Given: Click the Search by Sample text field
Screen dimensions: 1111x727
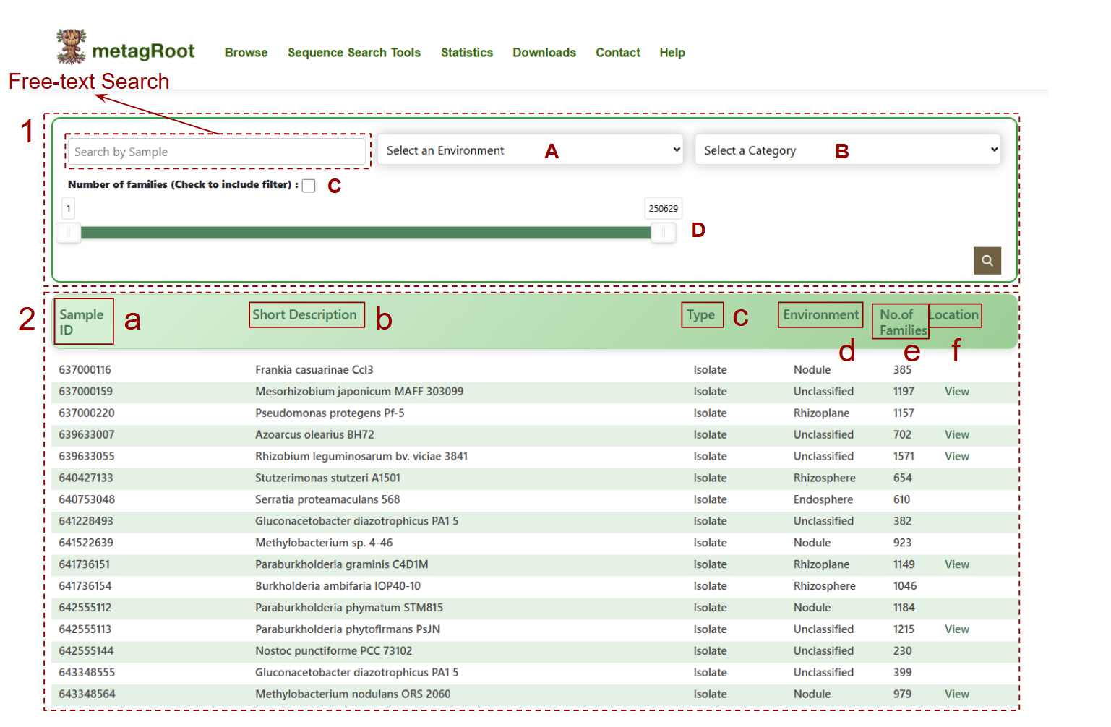Looking at the screenshot, I should (x=217, y=152).
